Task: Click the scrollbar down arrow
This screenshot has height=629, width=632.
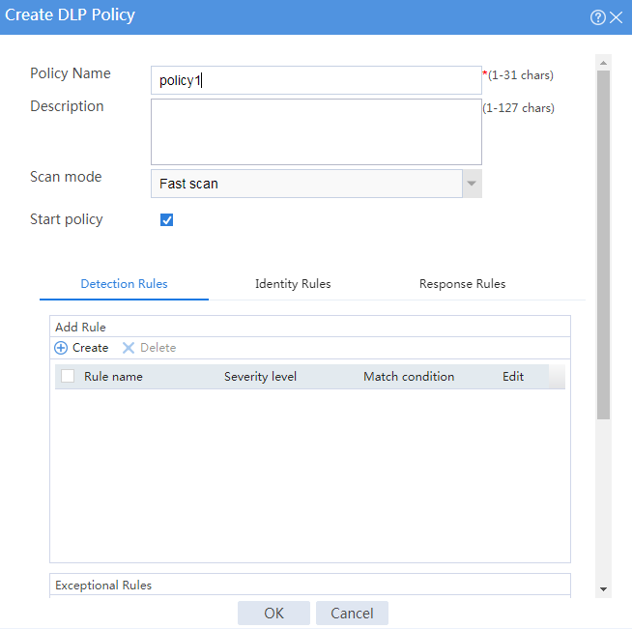Action: click(x=603, y=589)
